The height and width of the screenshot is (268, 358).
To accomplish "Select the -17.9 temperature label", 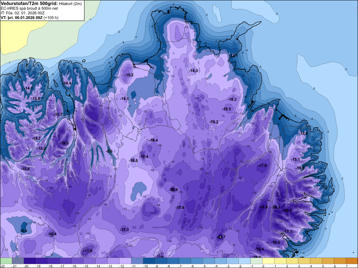I will (x=262, y=166).
